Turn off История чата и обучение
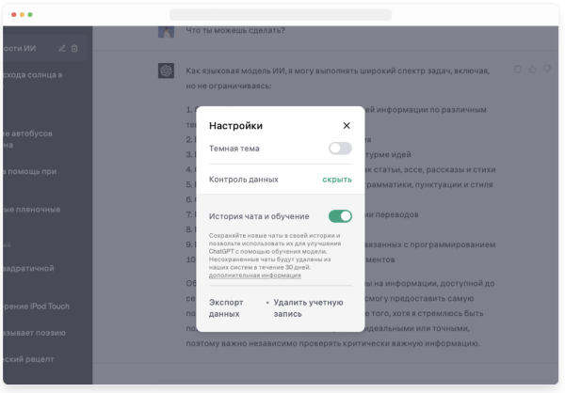This screenshot has height=393, width=565. click(x=339, y=216)
